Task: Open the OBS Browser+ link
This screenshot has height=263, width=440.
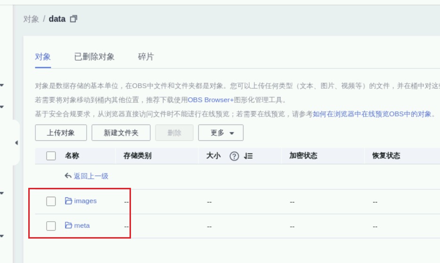Action: (x=211, y=100)
